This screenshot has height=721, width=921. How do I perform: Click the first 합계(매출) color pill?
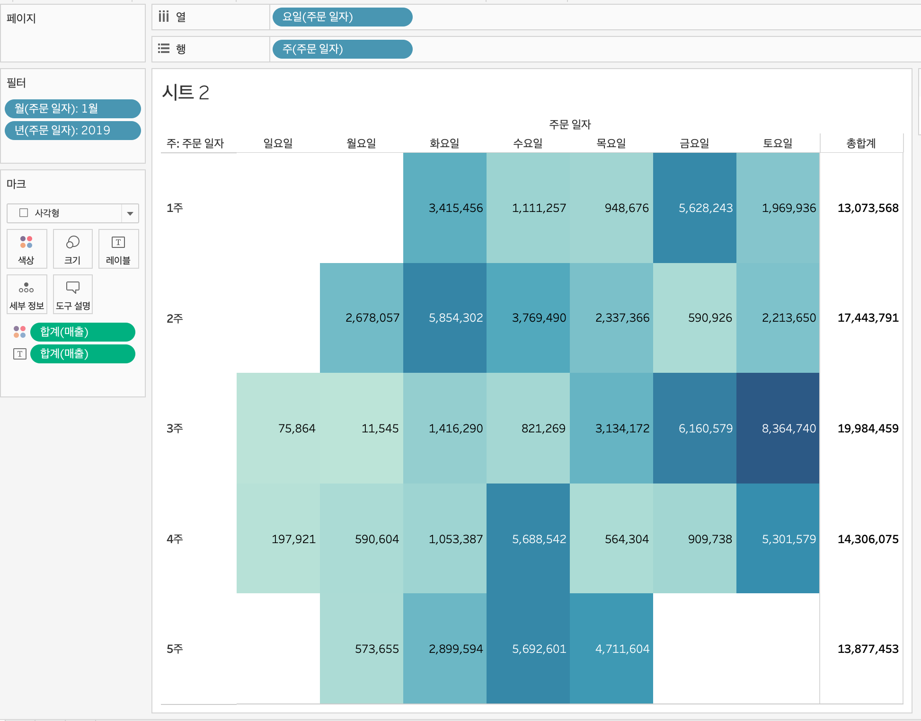tap(82, 332)
